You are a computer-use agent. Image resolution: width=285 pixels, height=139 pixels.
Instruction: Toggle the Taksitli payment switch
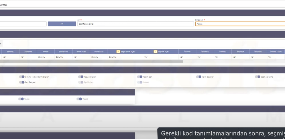[79, 99]
